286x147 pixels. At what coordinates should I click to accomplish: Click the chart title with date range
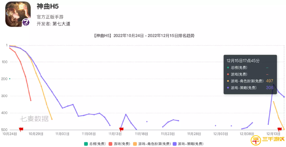click(x=144, y=36)
